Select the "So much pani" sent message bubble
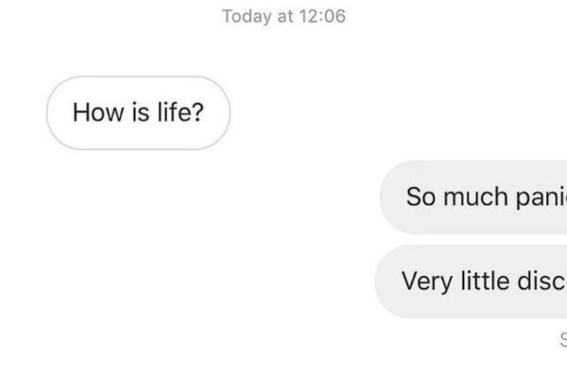Viewport: 567px width, 377px height. click(x=473, y=197)
